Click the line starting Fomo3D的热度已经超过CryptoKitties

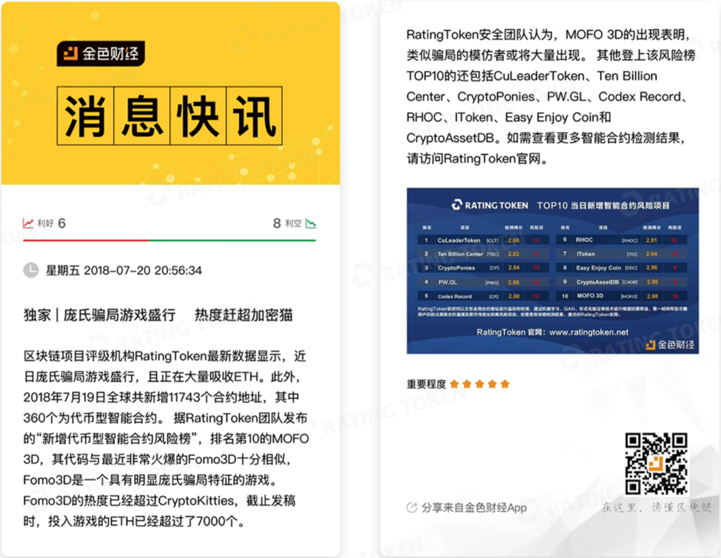coord(159,500)
